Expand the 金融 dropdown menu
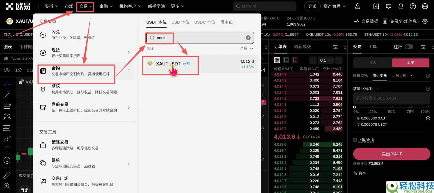This screenshot has height=193, width=434. tap(106, 6)
